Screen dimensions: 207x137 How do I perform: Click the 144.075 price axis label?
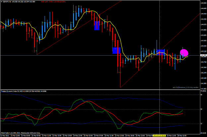point(203,24)
